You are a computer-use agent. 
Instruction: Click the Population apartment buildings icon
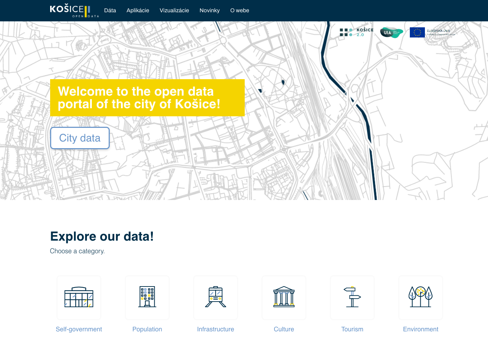[x=147, y=298]
